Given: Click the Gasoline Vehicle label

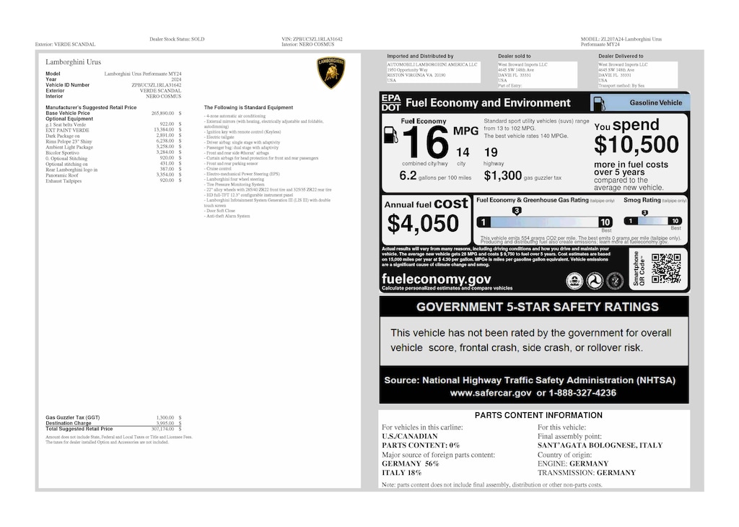Looking at the screenshot, I should pyautogui.click(x=655, y=103).
